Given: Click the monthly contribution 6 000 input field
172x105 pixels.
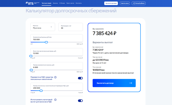Looking at the screenshot, I should 57,66.
